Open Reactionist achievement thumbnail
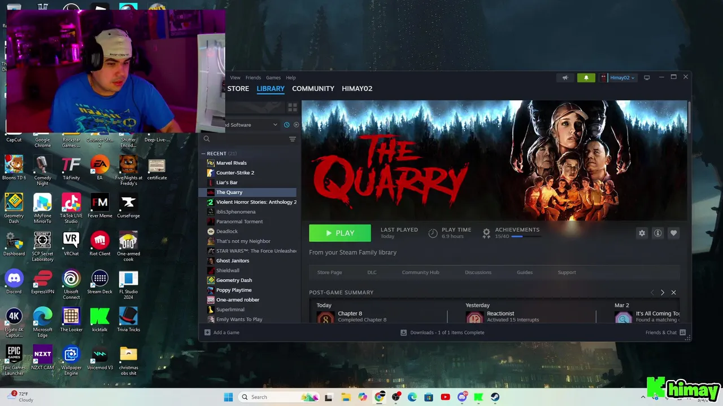This screenshot has height=406, width=723. [x=474, y=317]
